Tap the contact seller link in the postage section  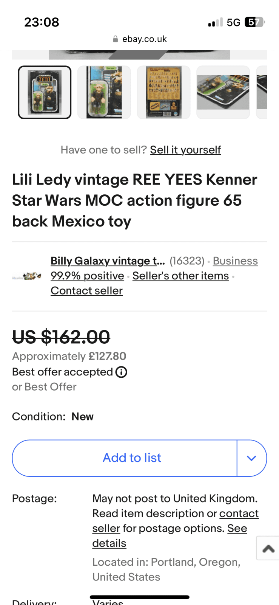[239, 513]
